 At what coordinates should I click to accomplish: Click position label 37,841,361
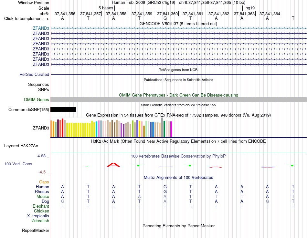click(193, 14)
